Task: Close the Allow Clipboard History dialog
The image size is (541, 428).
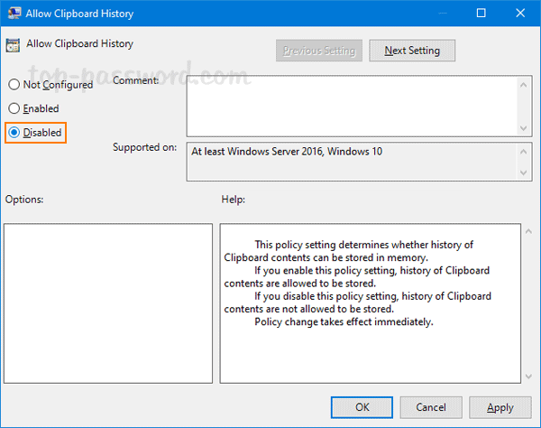Action: [521, 14]
